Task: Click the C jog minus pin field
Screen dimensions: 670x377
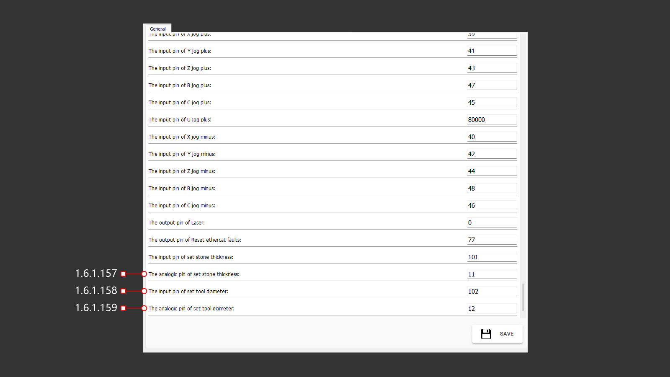Action: click(x=491, y=206)
